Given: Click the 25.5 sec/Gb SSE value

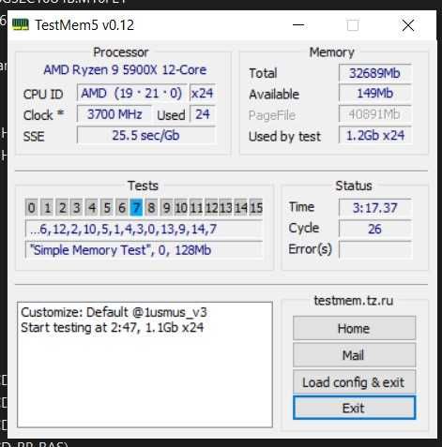Looking at the screenshot, I should [145, 135].
